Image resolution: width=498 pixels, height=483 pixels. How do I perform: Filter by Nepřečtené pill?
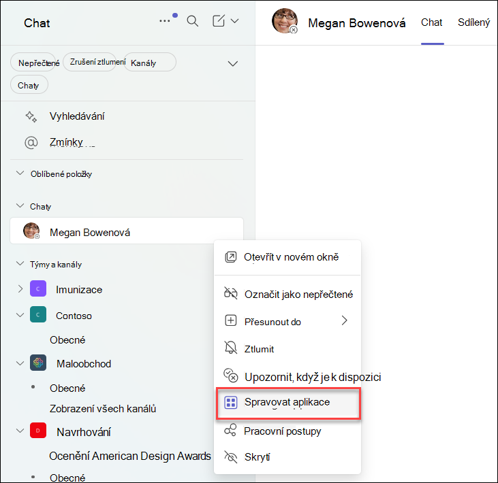(33, 63)
